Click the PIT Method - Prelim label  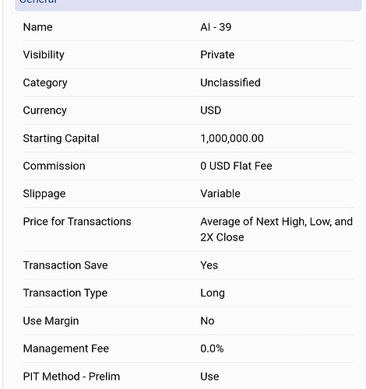[x=72, y=377]
